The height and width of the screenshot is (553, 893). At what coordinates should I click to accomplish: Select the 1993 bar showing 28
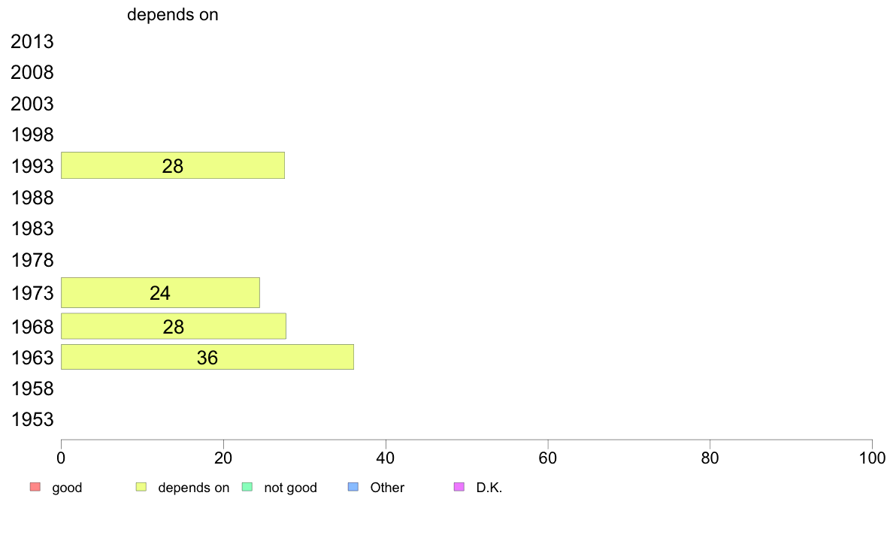click(173, 165)
